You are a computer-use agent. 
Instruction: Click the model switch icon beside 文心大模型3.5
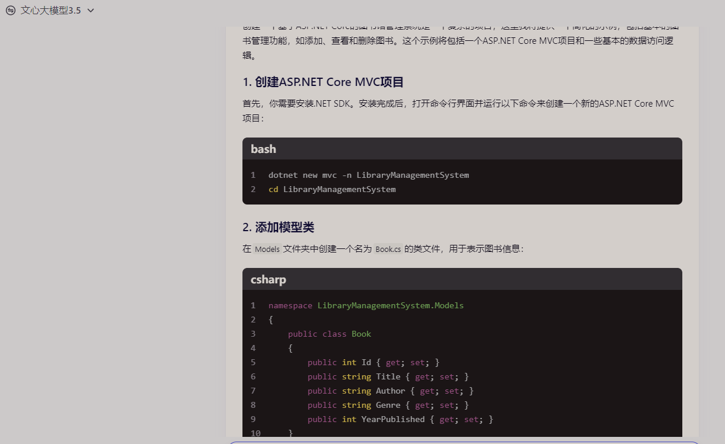(x=10, y=10)
